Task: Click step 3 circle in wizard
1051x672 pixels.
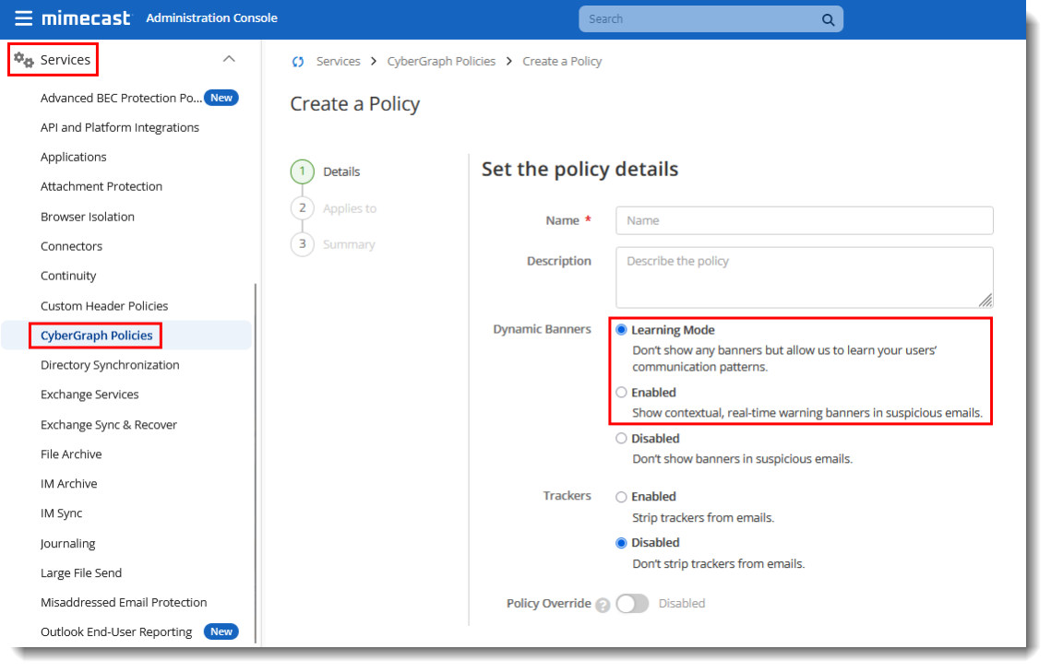Action: [303, 244]
